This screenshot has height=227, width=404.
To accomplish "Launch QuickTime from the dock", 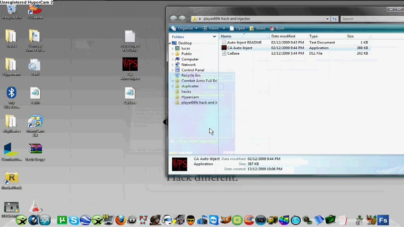I will click(x=33, y=220).
